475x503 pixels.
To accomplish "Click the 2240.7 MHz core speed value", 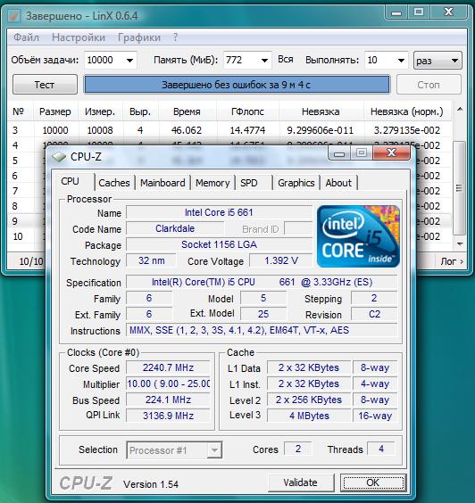I will tap(168, 367).
